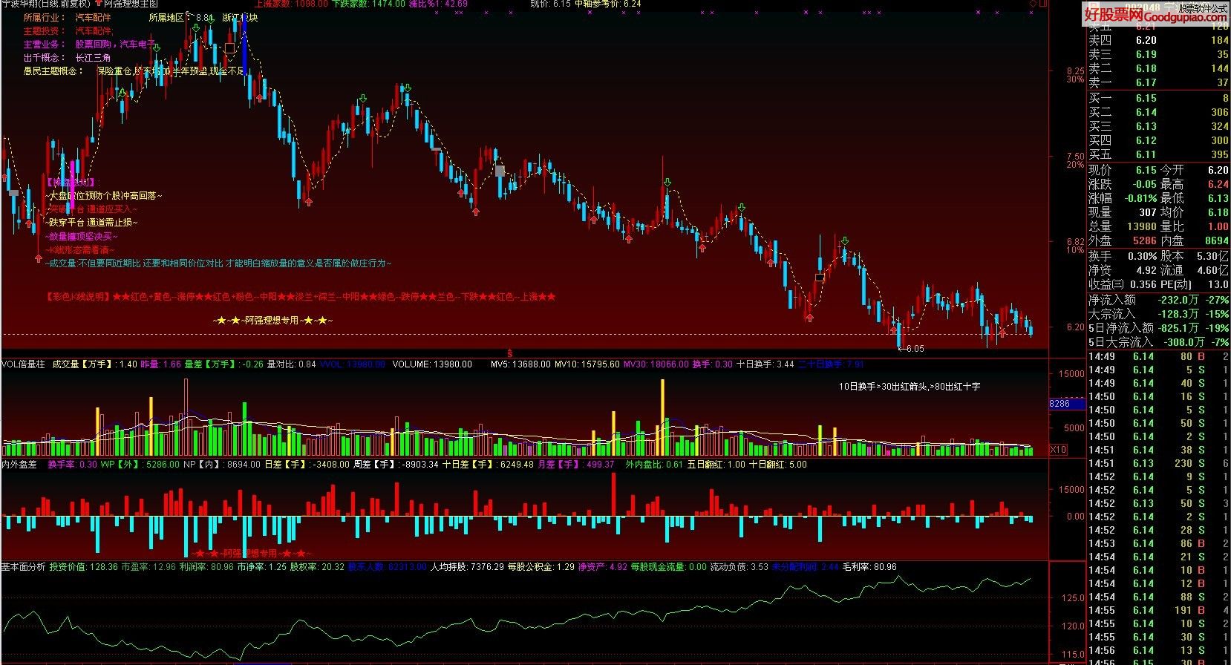Image resolution: width=1231 pixels, height=665 pixels.
Task: Click the 投资价值: 128.36 value
Action: click(x=84, y=567)
